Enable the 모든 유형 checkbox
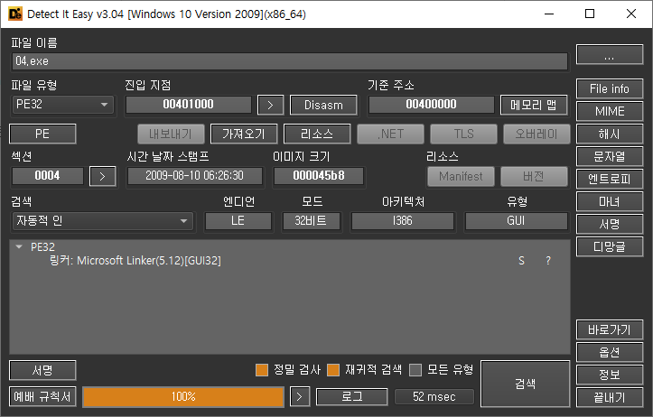This screenshot has height=417, width=653. pos(415,369)
